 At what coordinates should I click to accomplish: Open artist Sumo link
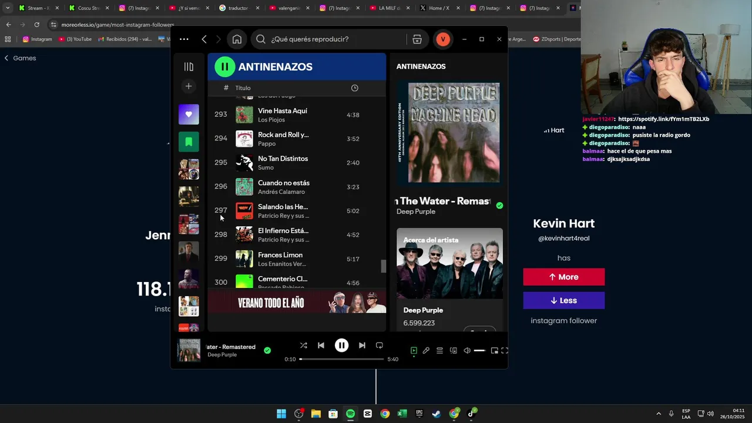tap(266, 168)
